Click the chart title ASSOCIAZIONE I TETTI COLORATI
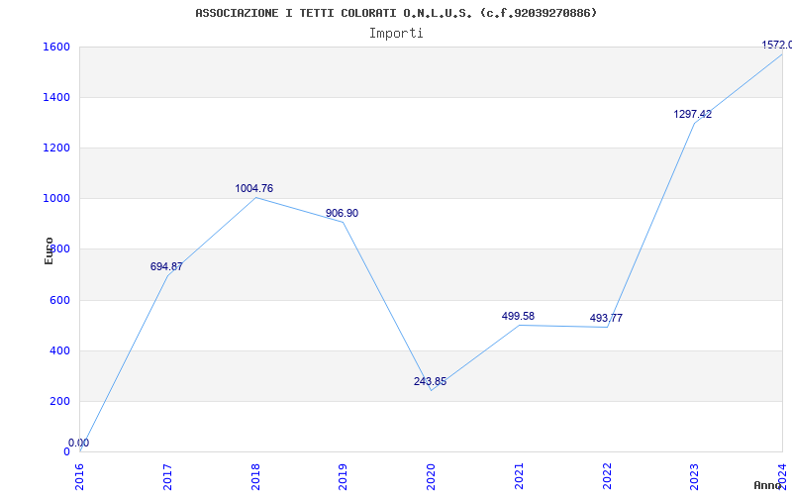Image resolution: width=792 pixels, height=495 pixels. point(395,13)
